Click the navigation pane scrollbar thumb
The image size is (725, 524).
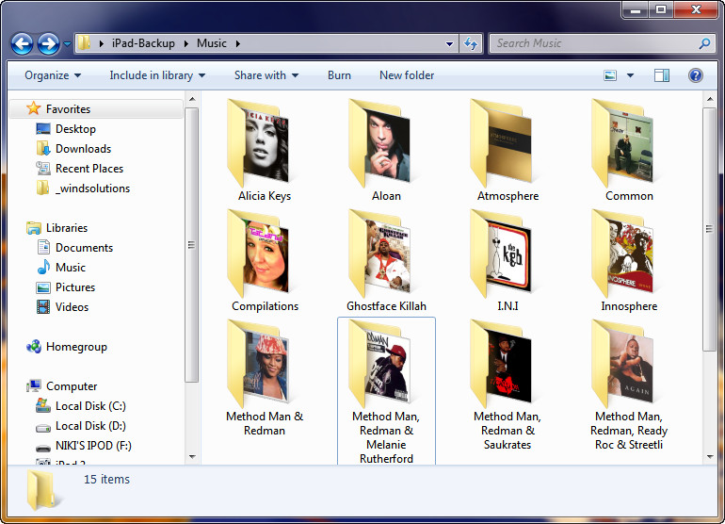pos(192,244)
